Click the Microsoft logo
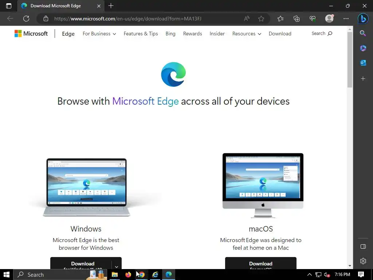This screenshot has height=280, width=373. click(31, 34)
